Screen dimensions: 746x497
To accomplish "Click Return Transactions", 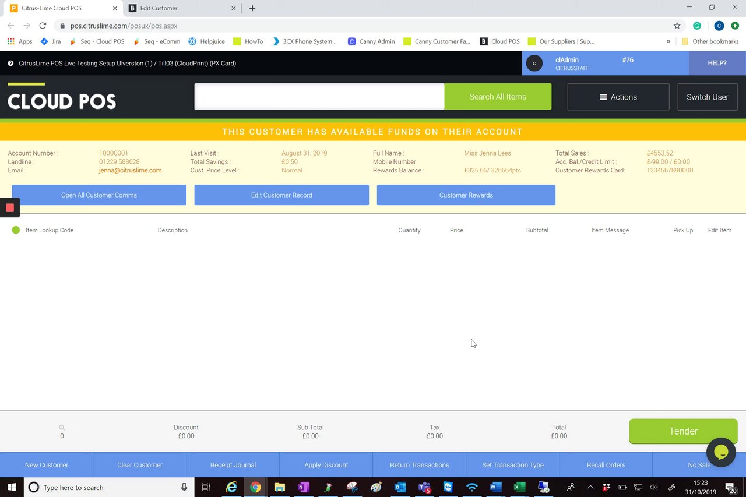I will [420, 465].
